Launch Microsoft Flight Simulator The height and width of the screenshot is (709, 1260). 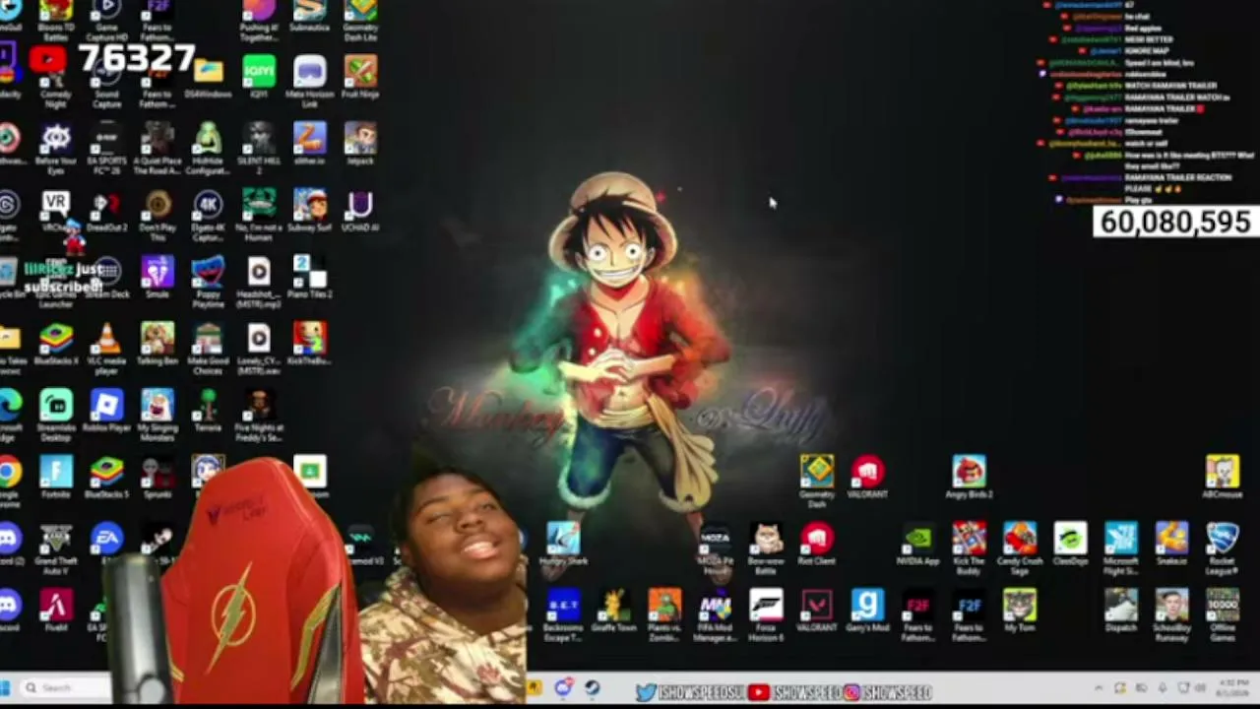[1121, 539]
